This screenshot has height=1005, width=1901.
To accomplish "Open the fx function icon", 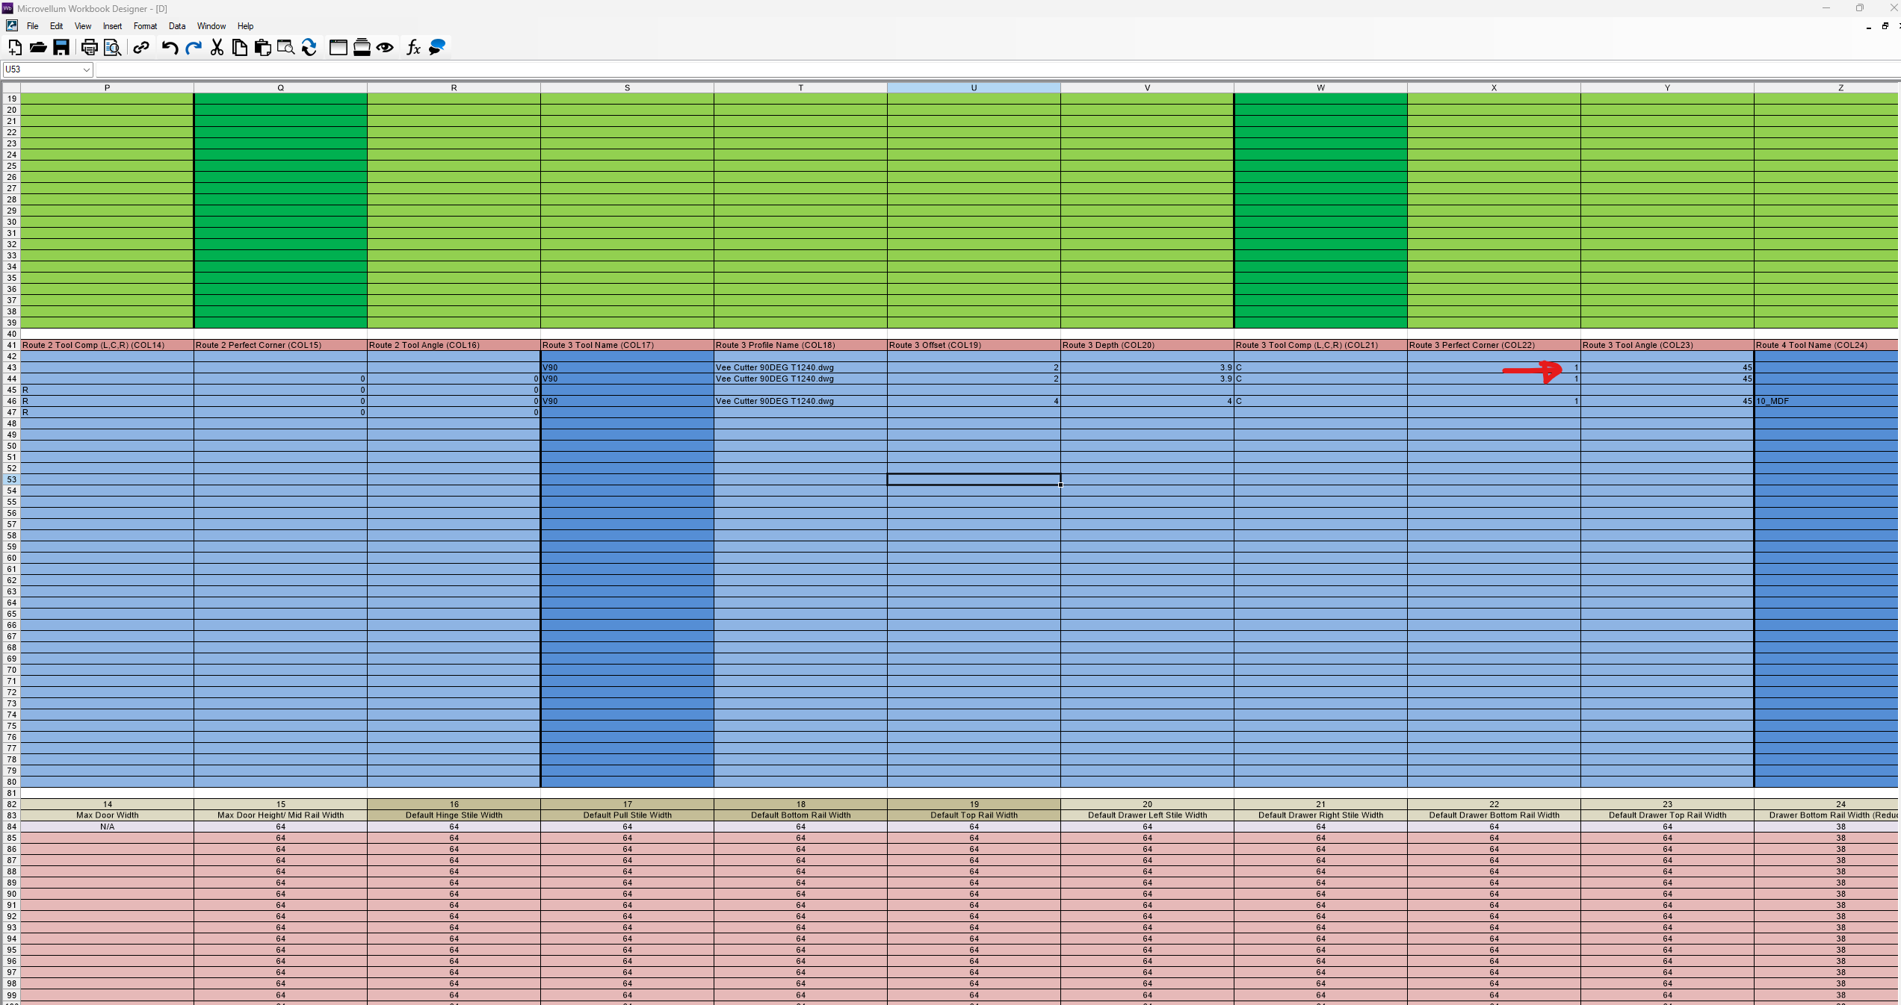I will [x=413, y=48].
